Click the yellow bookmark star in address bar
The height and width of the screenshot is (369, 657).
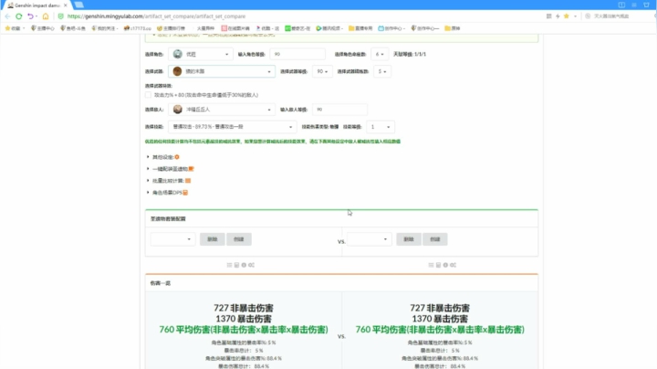[567, 16]
